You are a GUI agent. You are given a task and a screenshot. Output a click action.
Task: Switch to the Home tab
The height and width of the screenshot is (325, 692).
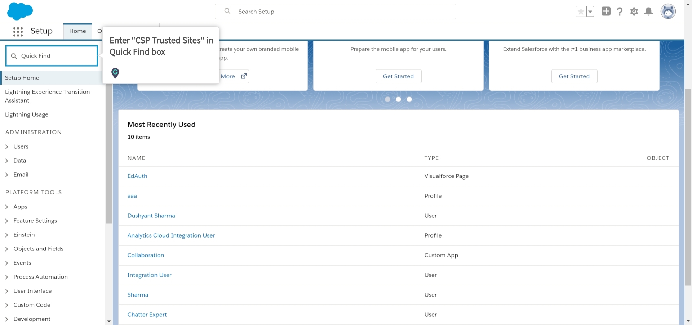[77, 31]
